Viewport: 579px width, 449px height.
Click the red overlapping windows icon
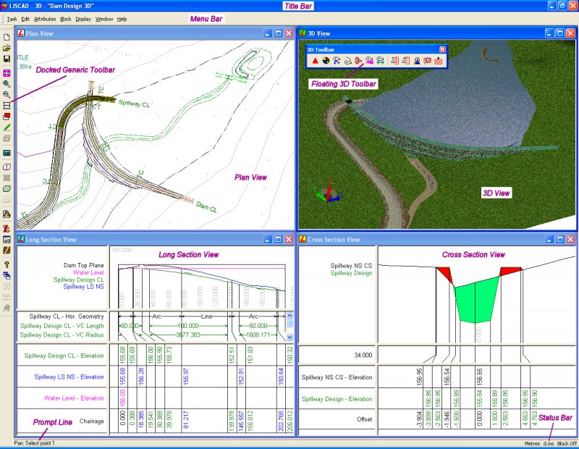(7, 117)
